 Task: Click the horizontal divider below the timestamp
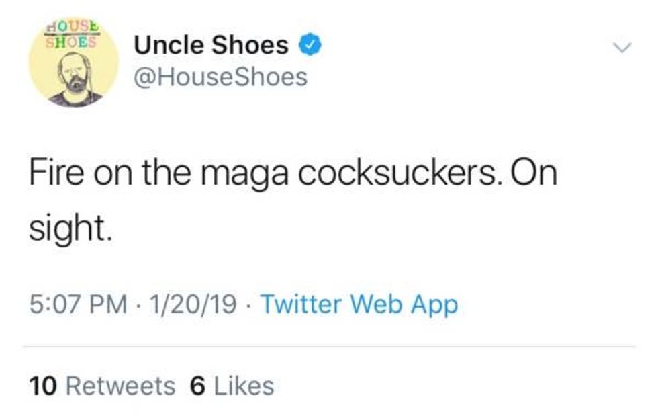click(x=329, y=347)
